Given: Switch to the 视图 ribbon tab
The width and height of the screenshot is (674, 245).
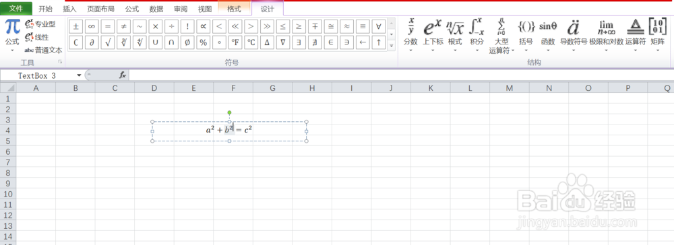Looking at the screenshot, I should pyautogui.click(x=205, y=9).
